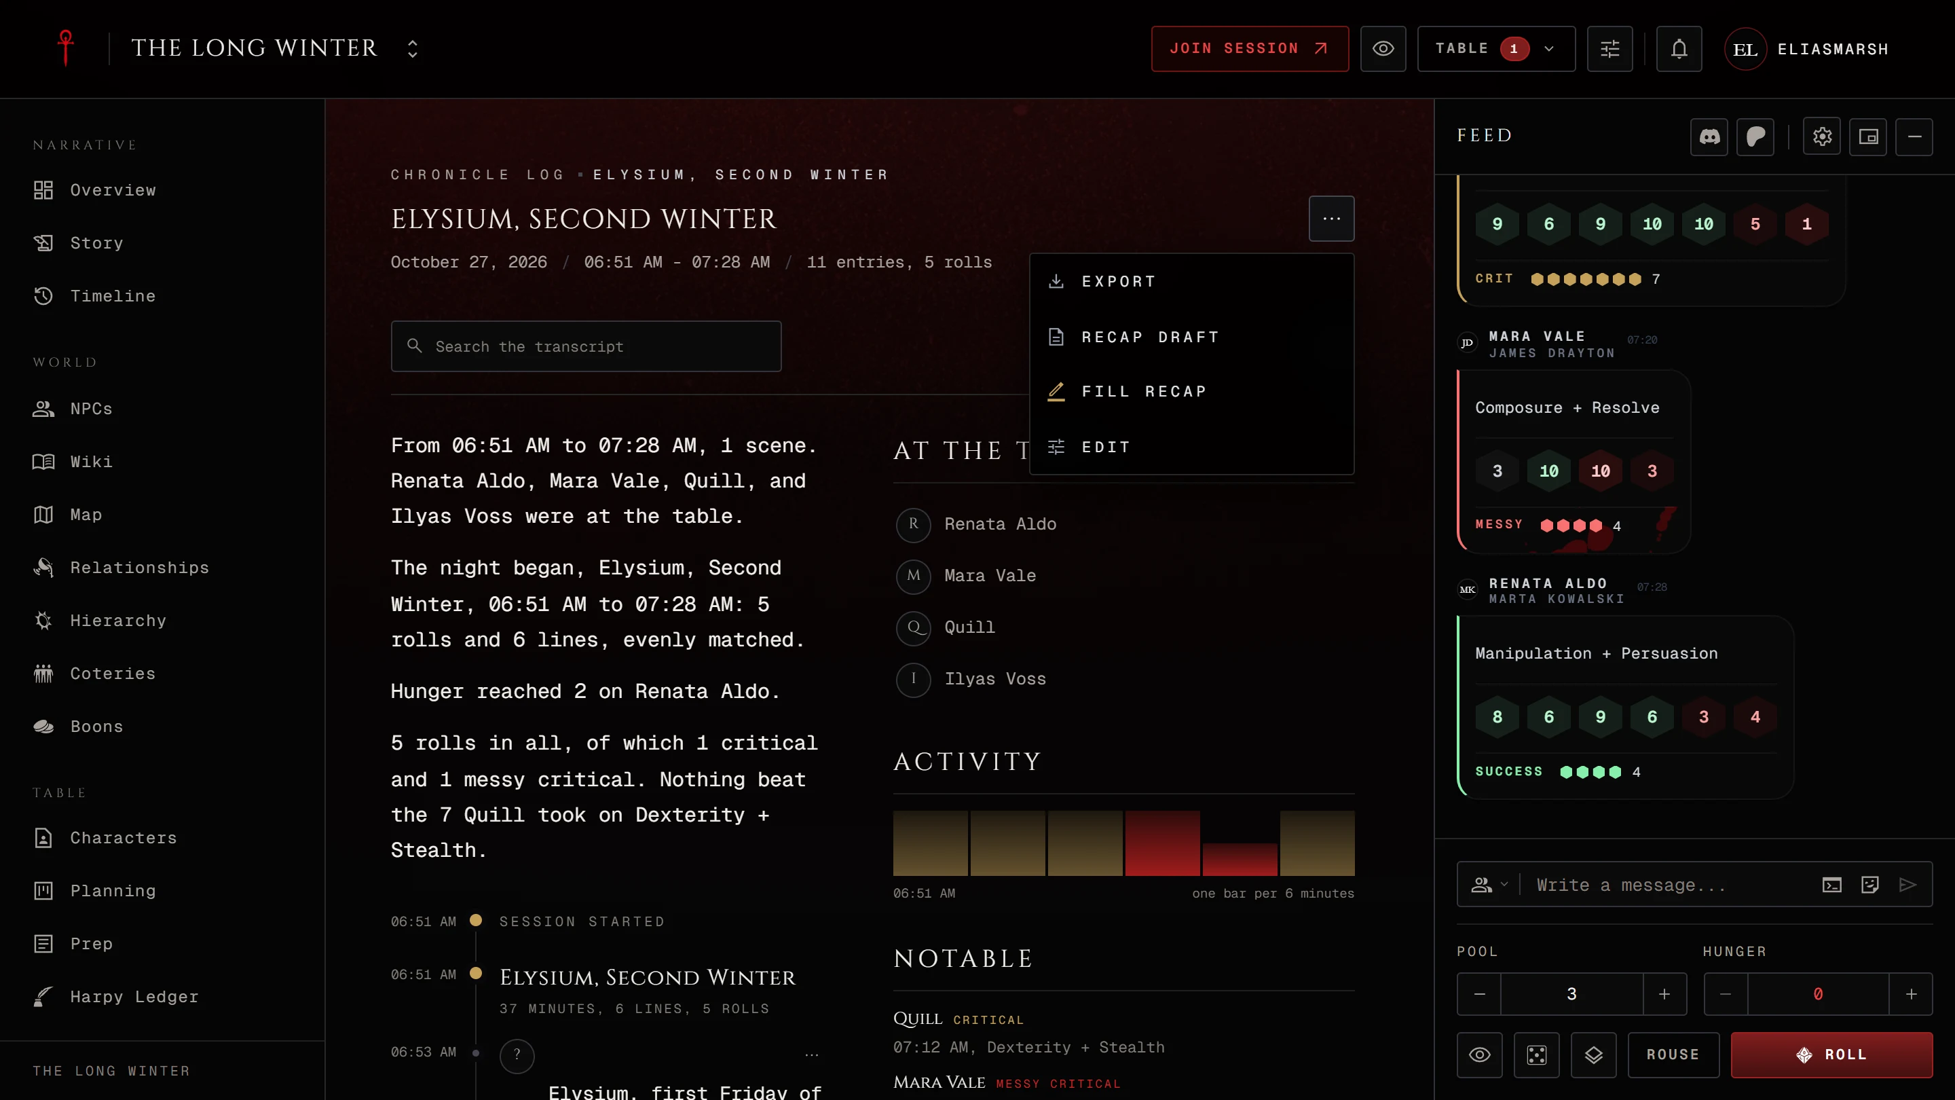Toggle the header eye visibility button
This screenshot has height=1100, width=1955.
[x=1383, y=49]
